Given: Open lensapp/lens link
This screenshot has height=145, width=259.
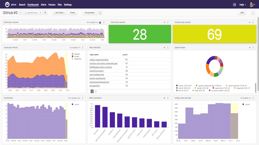Looking at the screenshot, I should (95, 86).
